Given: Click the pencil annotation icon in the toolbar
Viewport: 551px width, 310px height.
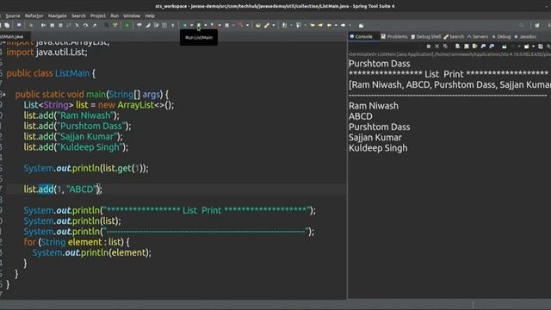Looking at the screenshot, I should (267, 25).
